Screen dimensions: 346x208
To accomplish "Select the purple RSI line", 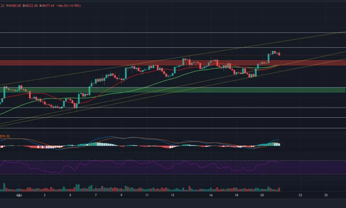I will click(x=133, y=166).
